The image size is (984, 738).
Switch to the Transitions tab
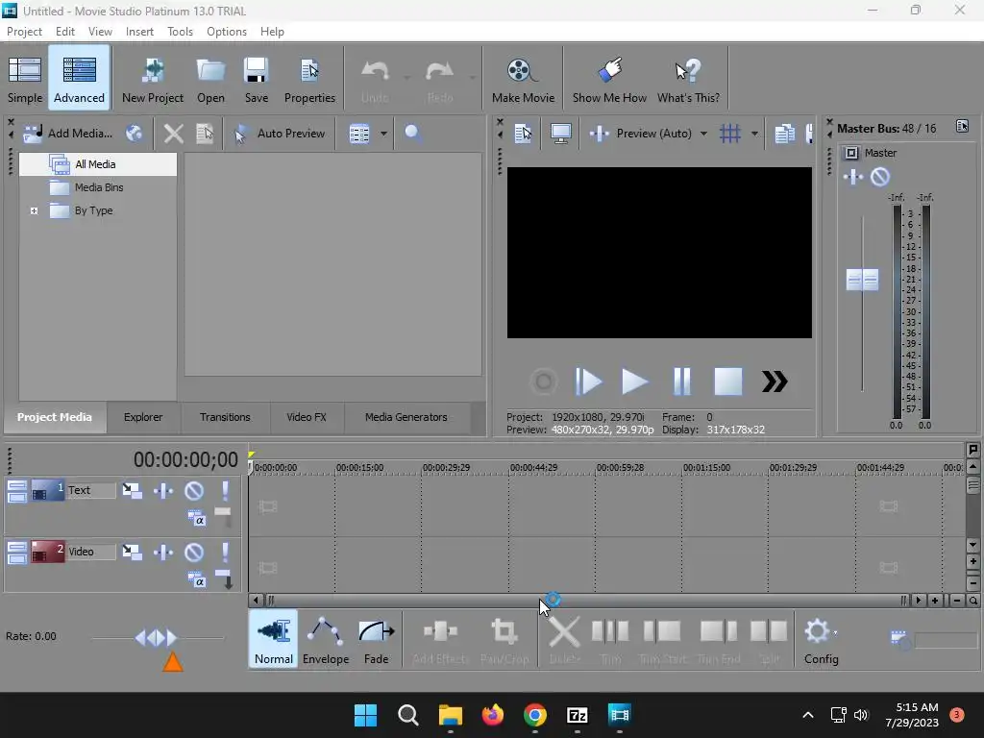225,417
